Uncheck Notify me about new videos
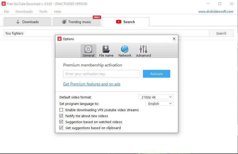Image resolution: width=238 pixels, height=154 pixels. click(x=61, y=116)
